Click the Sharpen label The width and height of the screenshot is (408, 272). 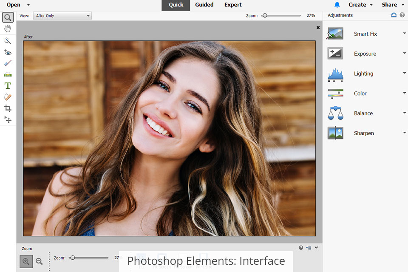coord(364,133)
